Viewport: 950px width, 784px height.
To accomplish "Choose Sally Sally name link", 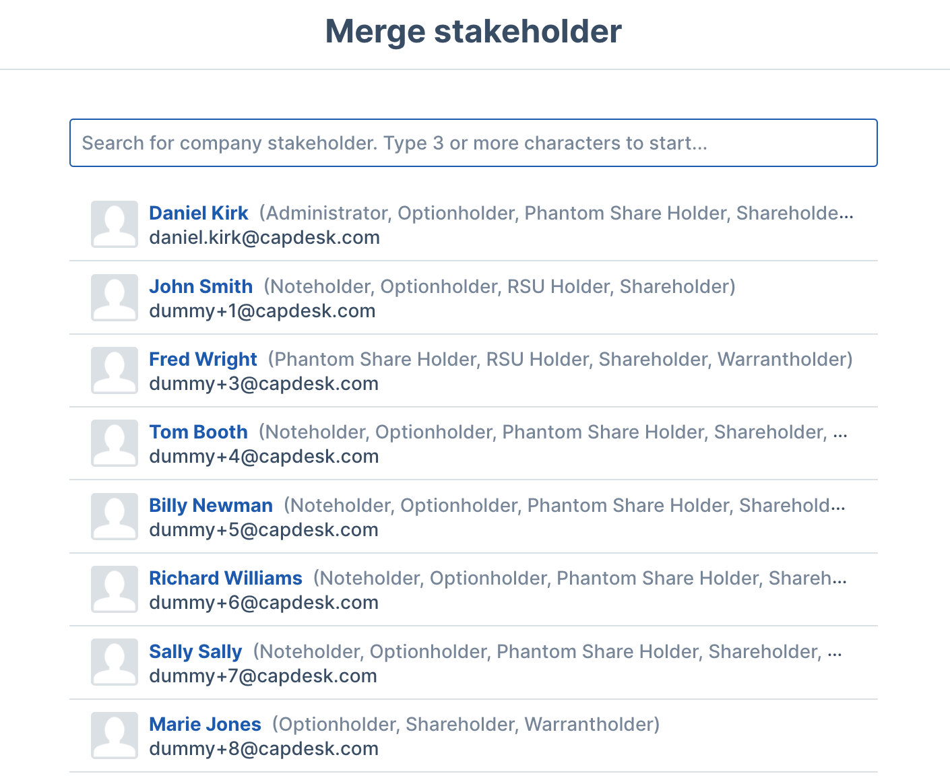I will [195, 651].
